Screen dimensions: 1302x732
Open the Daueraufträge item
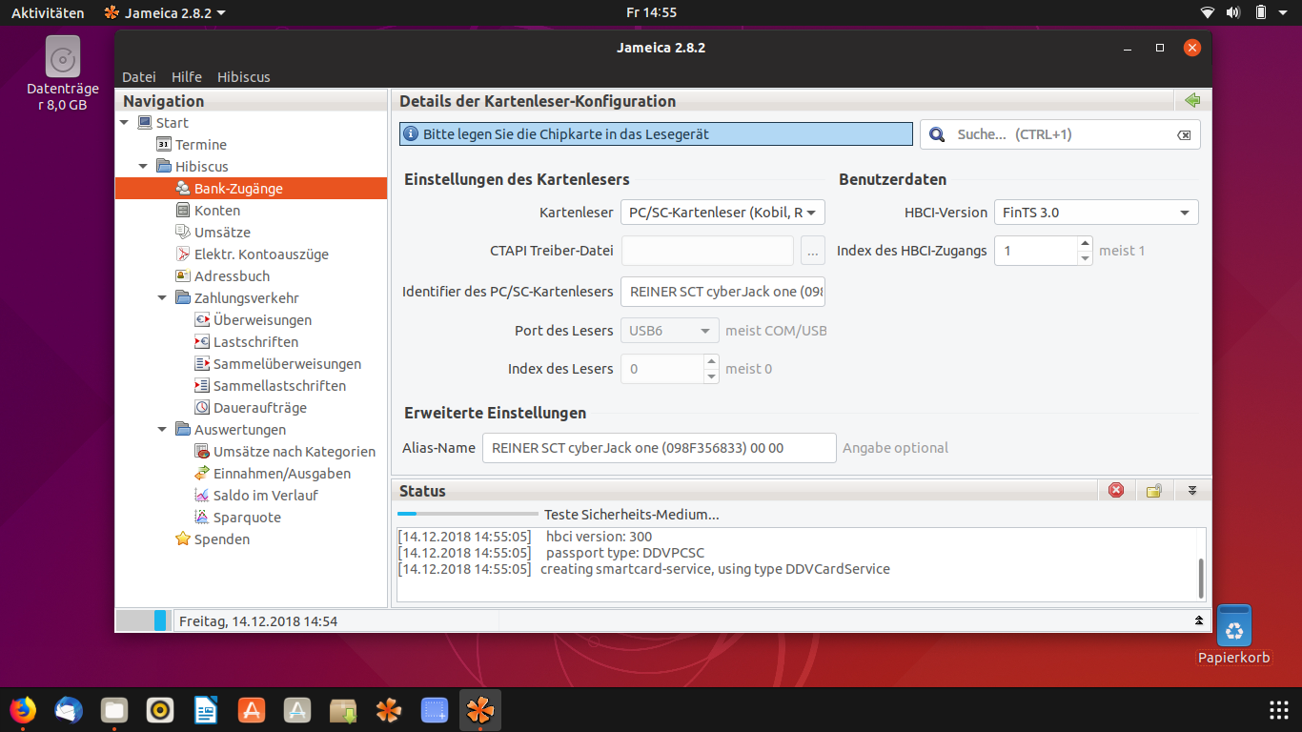tap(260, 407)
